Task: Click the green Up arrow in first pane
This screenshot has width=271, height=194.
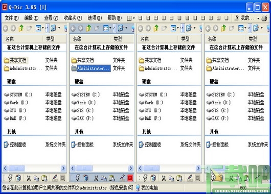Action: coord(21,28)
